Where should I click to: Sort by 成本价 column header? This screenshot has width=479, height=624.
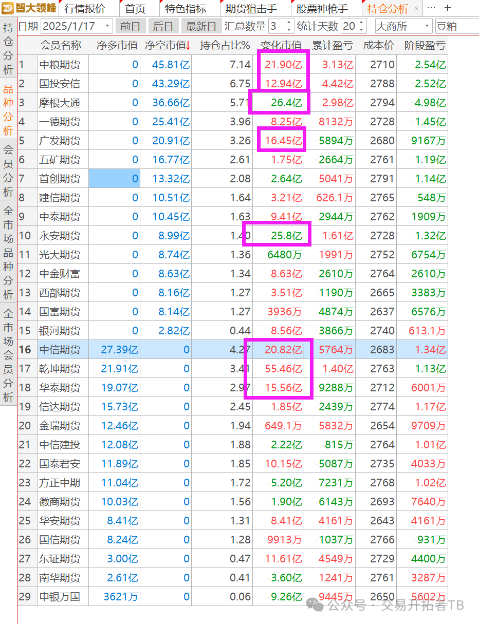[x=379, y=45]
